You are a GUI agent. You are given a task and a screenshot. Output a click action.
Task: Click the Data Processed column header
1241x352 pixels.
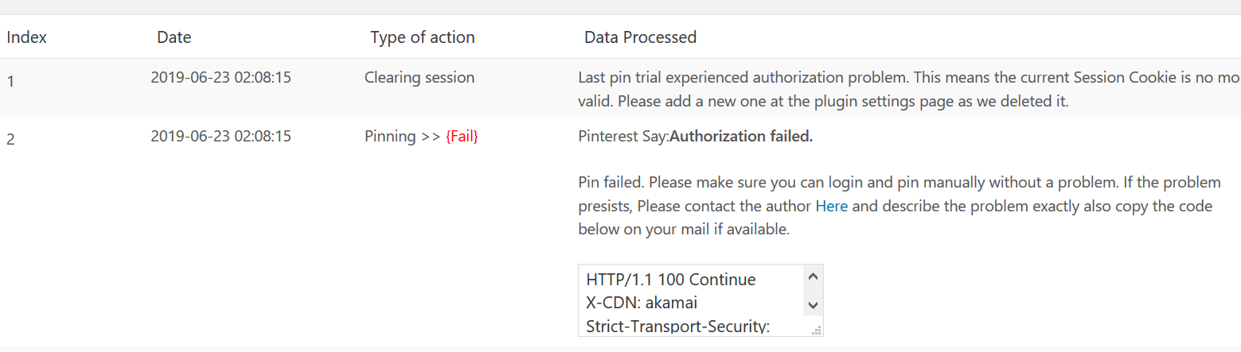[640, 37]
